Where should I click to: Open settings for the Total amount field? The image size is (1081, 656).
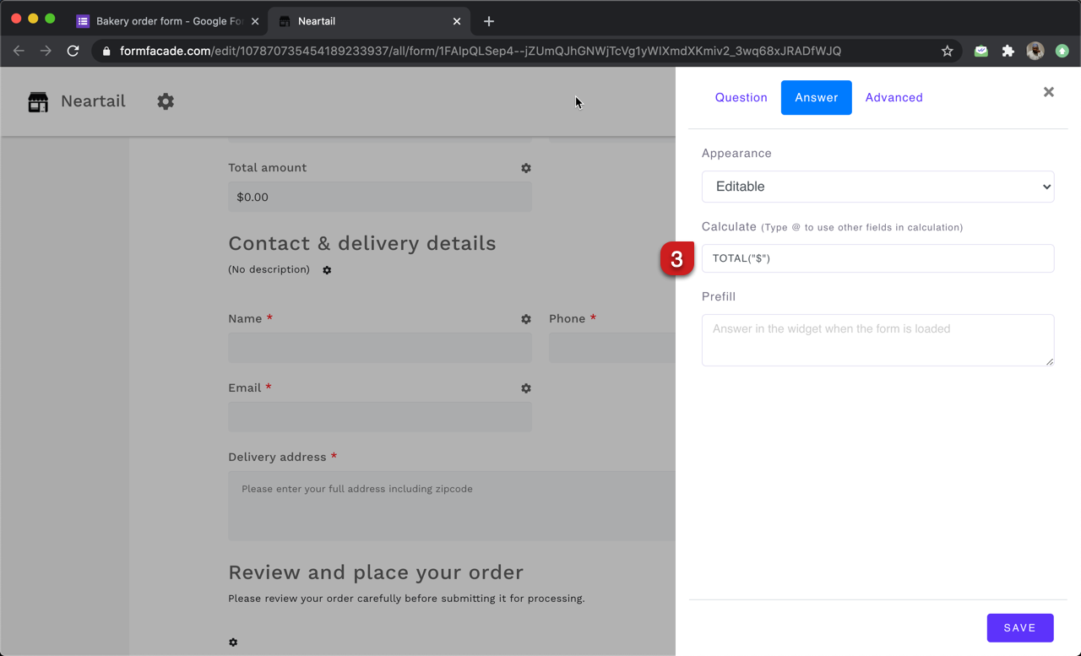[525, 168]
